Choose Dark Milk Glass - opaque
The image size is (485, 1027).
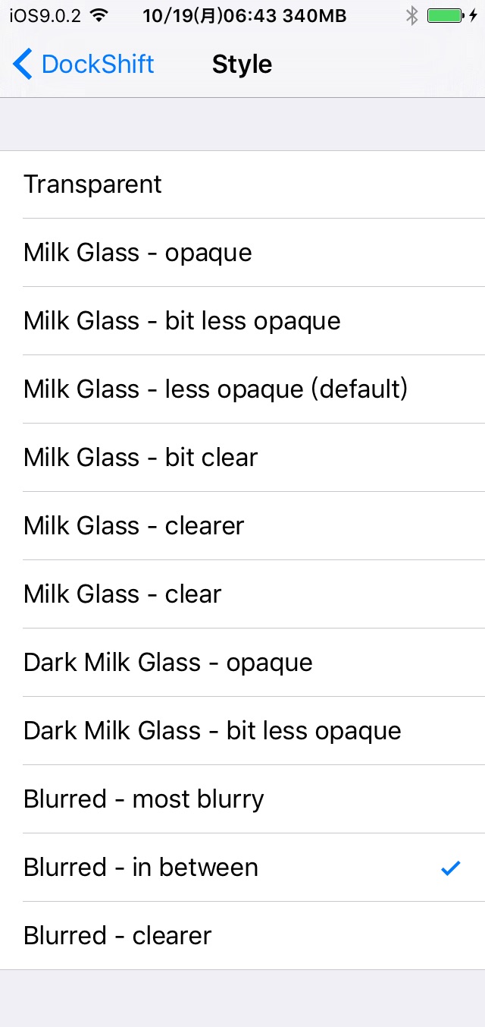[x=242, y=663]
